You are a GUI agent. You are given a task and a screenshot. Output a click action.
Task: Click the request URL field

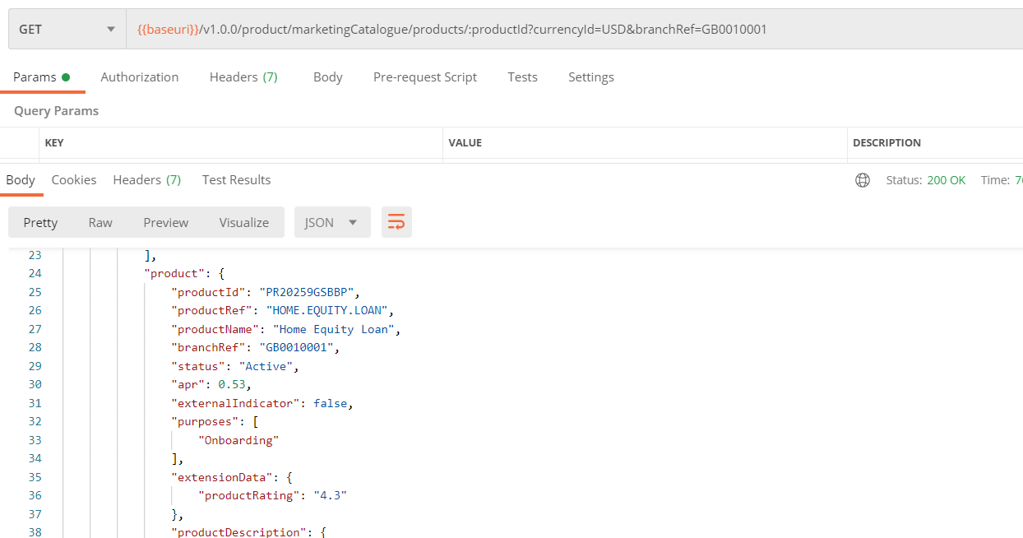567,30
